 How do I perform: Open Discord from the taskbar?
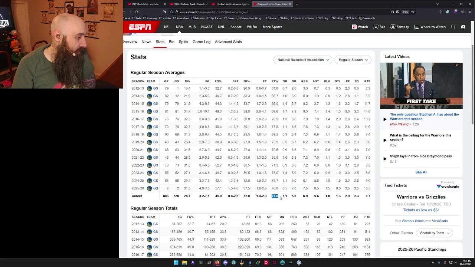(x=225, y=263)
